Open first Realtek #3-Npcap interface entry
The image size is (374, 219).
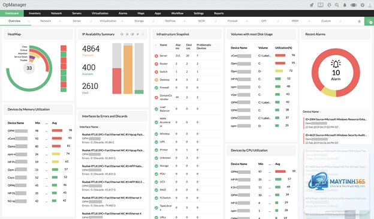pos(113,138)
